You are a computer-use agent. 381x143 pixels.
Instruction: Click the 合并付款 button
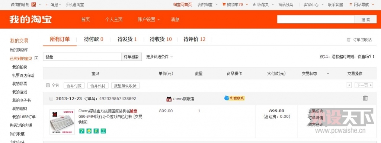pos(74,86)
